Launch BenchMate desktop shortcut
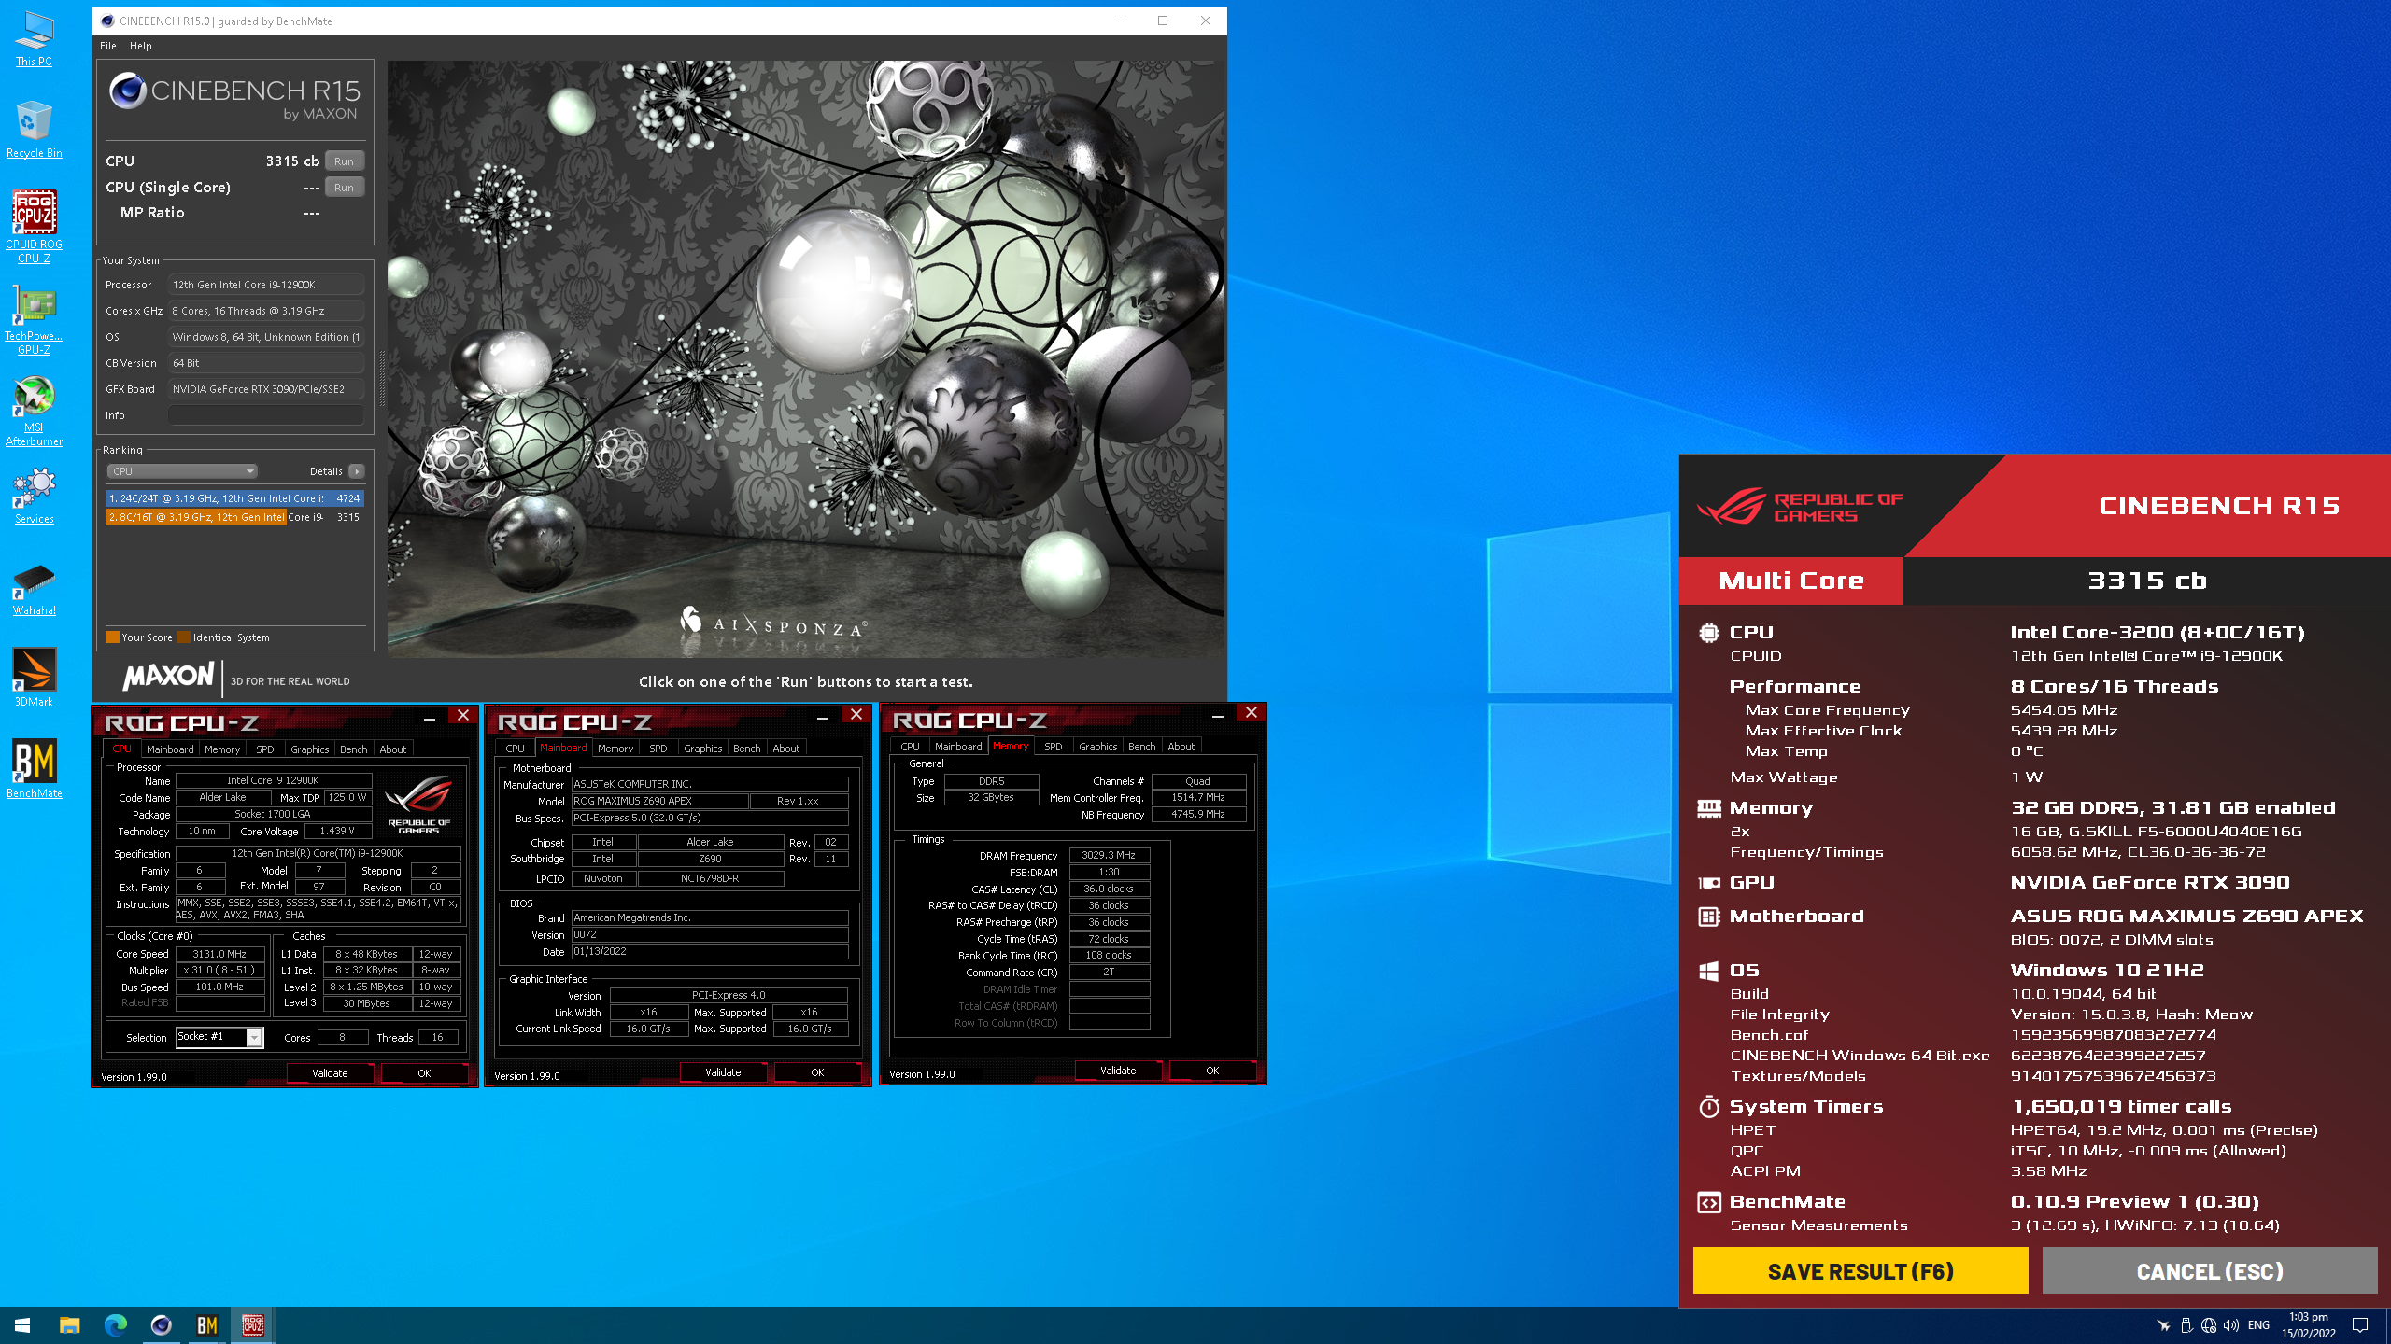Image resolution: width=2391 pixels, height=1344 pixels. point(34,769)
